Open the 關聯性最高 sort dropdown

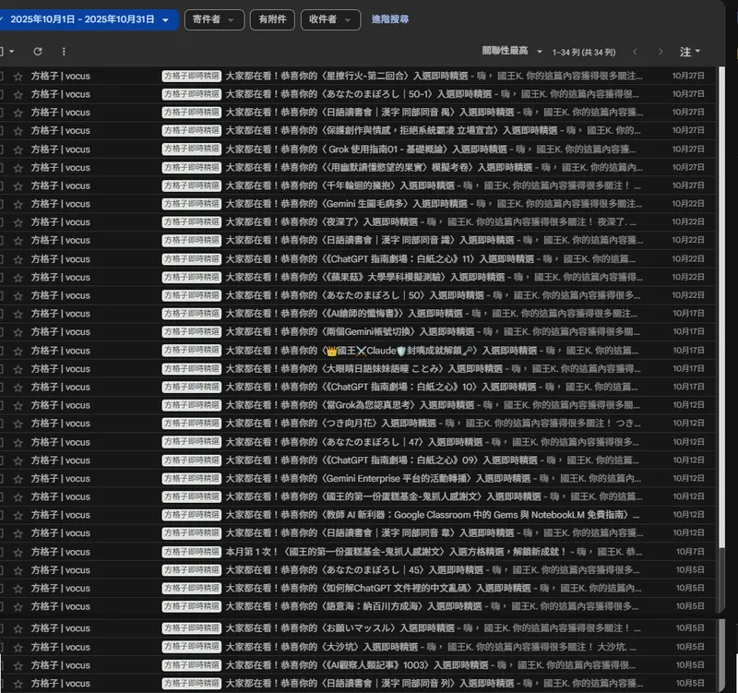coord(512,51)
